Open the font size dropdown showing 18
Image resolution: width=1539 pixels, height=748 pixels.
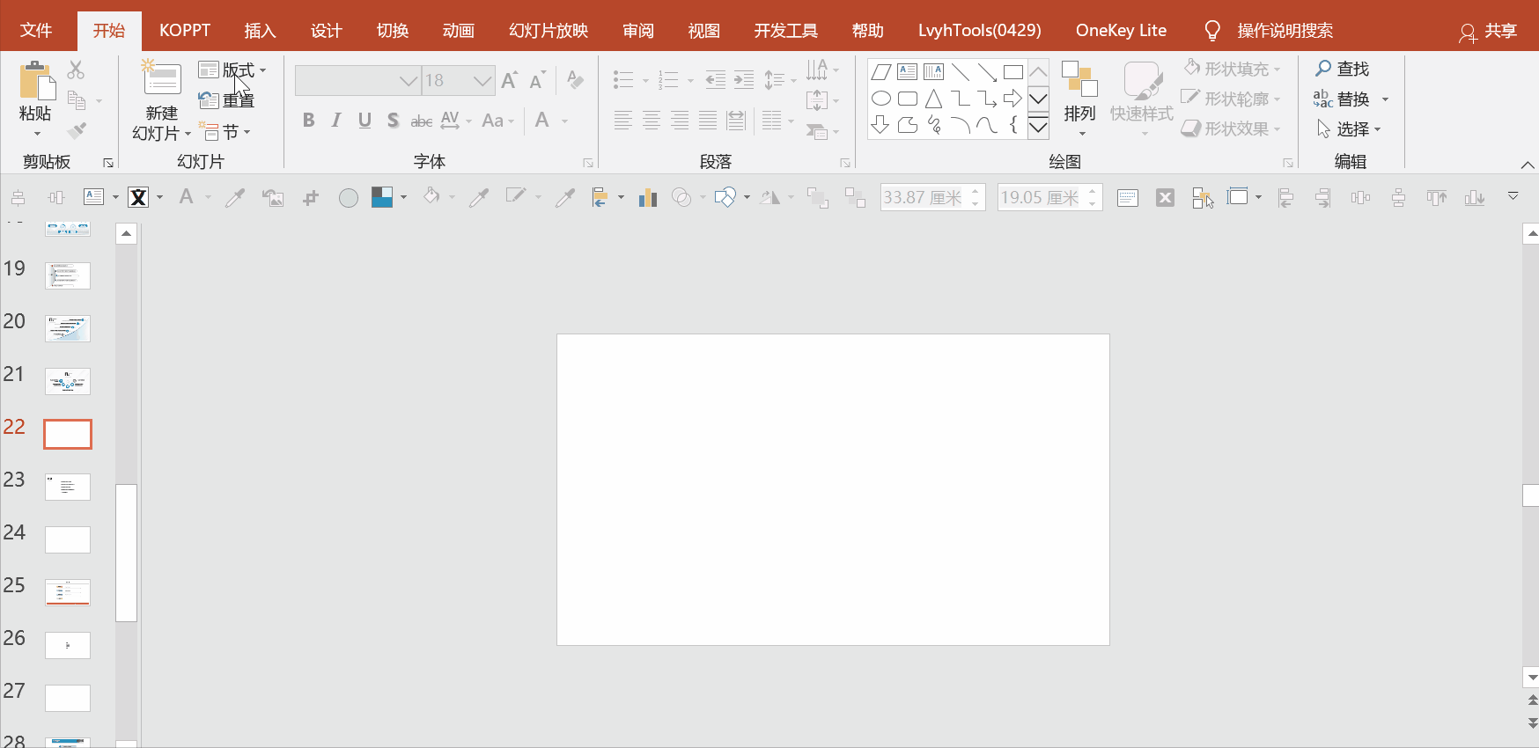pos(481,81)
